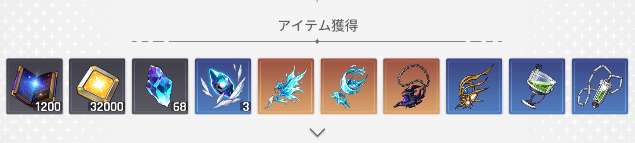Click the 32000 quantity label
Screen dimensions: 635x143
tap(107, 107)
